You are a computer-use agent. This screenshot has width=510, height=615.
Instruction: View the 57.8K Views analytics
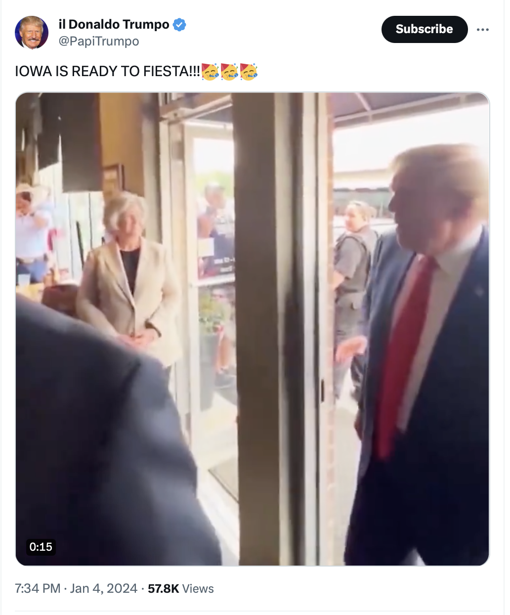pyautogui.click(x=181, y=588)
